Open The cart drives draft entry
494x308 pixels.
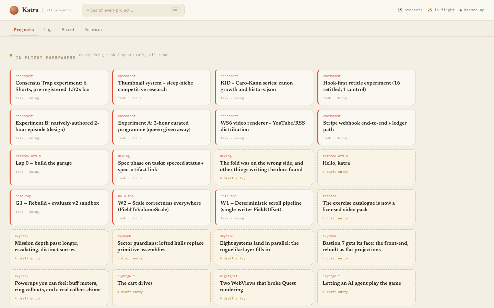point(161,287)
